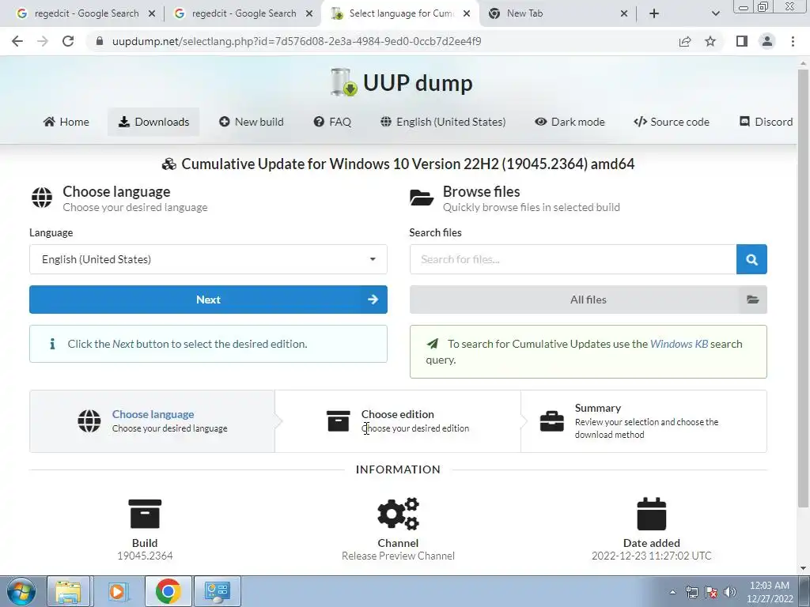810x607 pixels.
Task: Close the first regedcit Google Search tab
Action: [x=151, y=13]
